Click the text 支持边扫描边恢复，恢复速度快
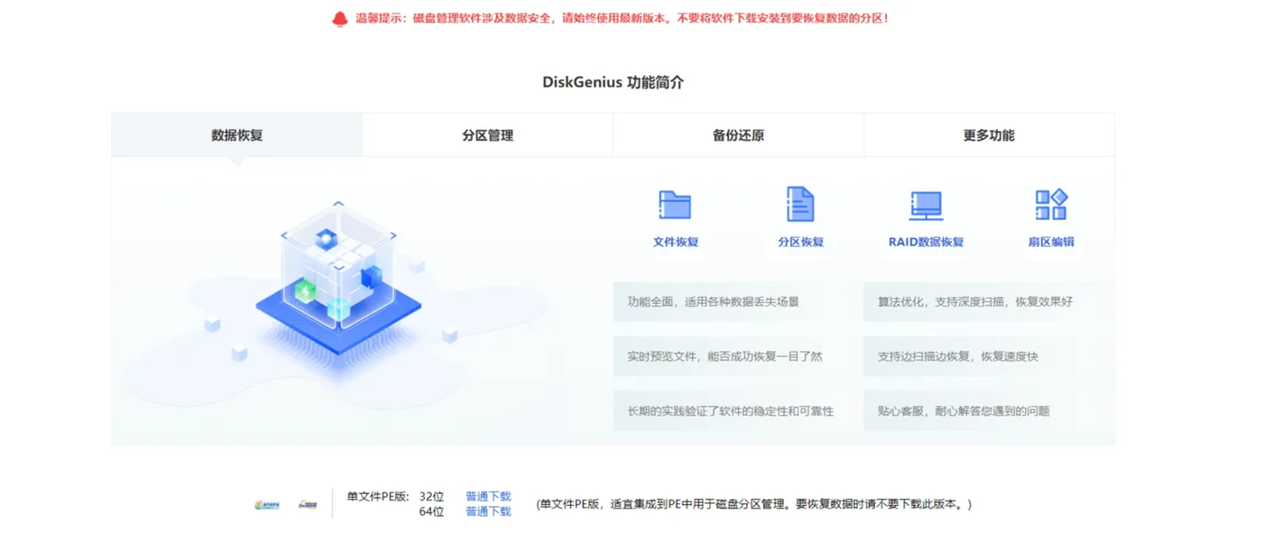The image size is (1263, 551). tap(958, 356)
